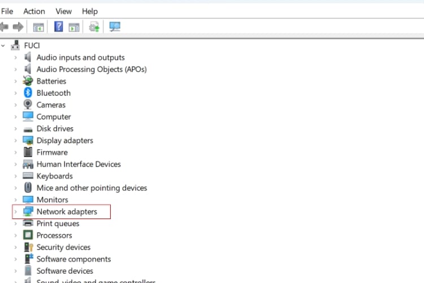Click the Update device driver toolbar icon
The width and height of the screenshot is (424, 283).
click(94, 27)
